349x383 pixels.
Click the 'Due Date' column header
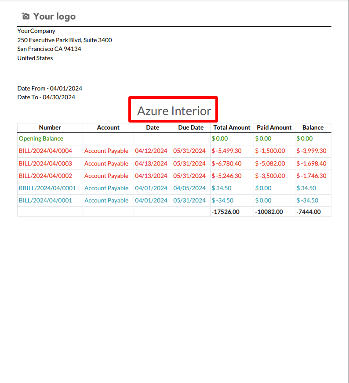point(191,127)
